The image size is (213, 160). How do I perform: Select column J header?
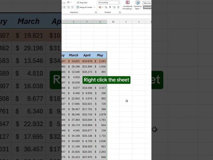click(x=139, y=22)
